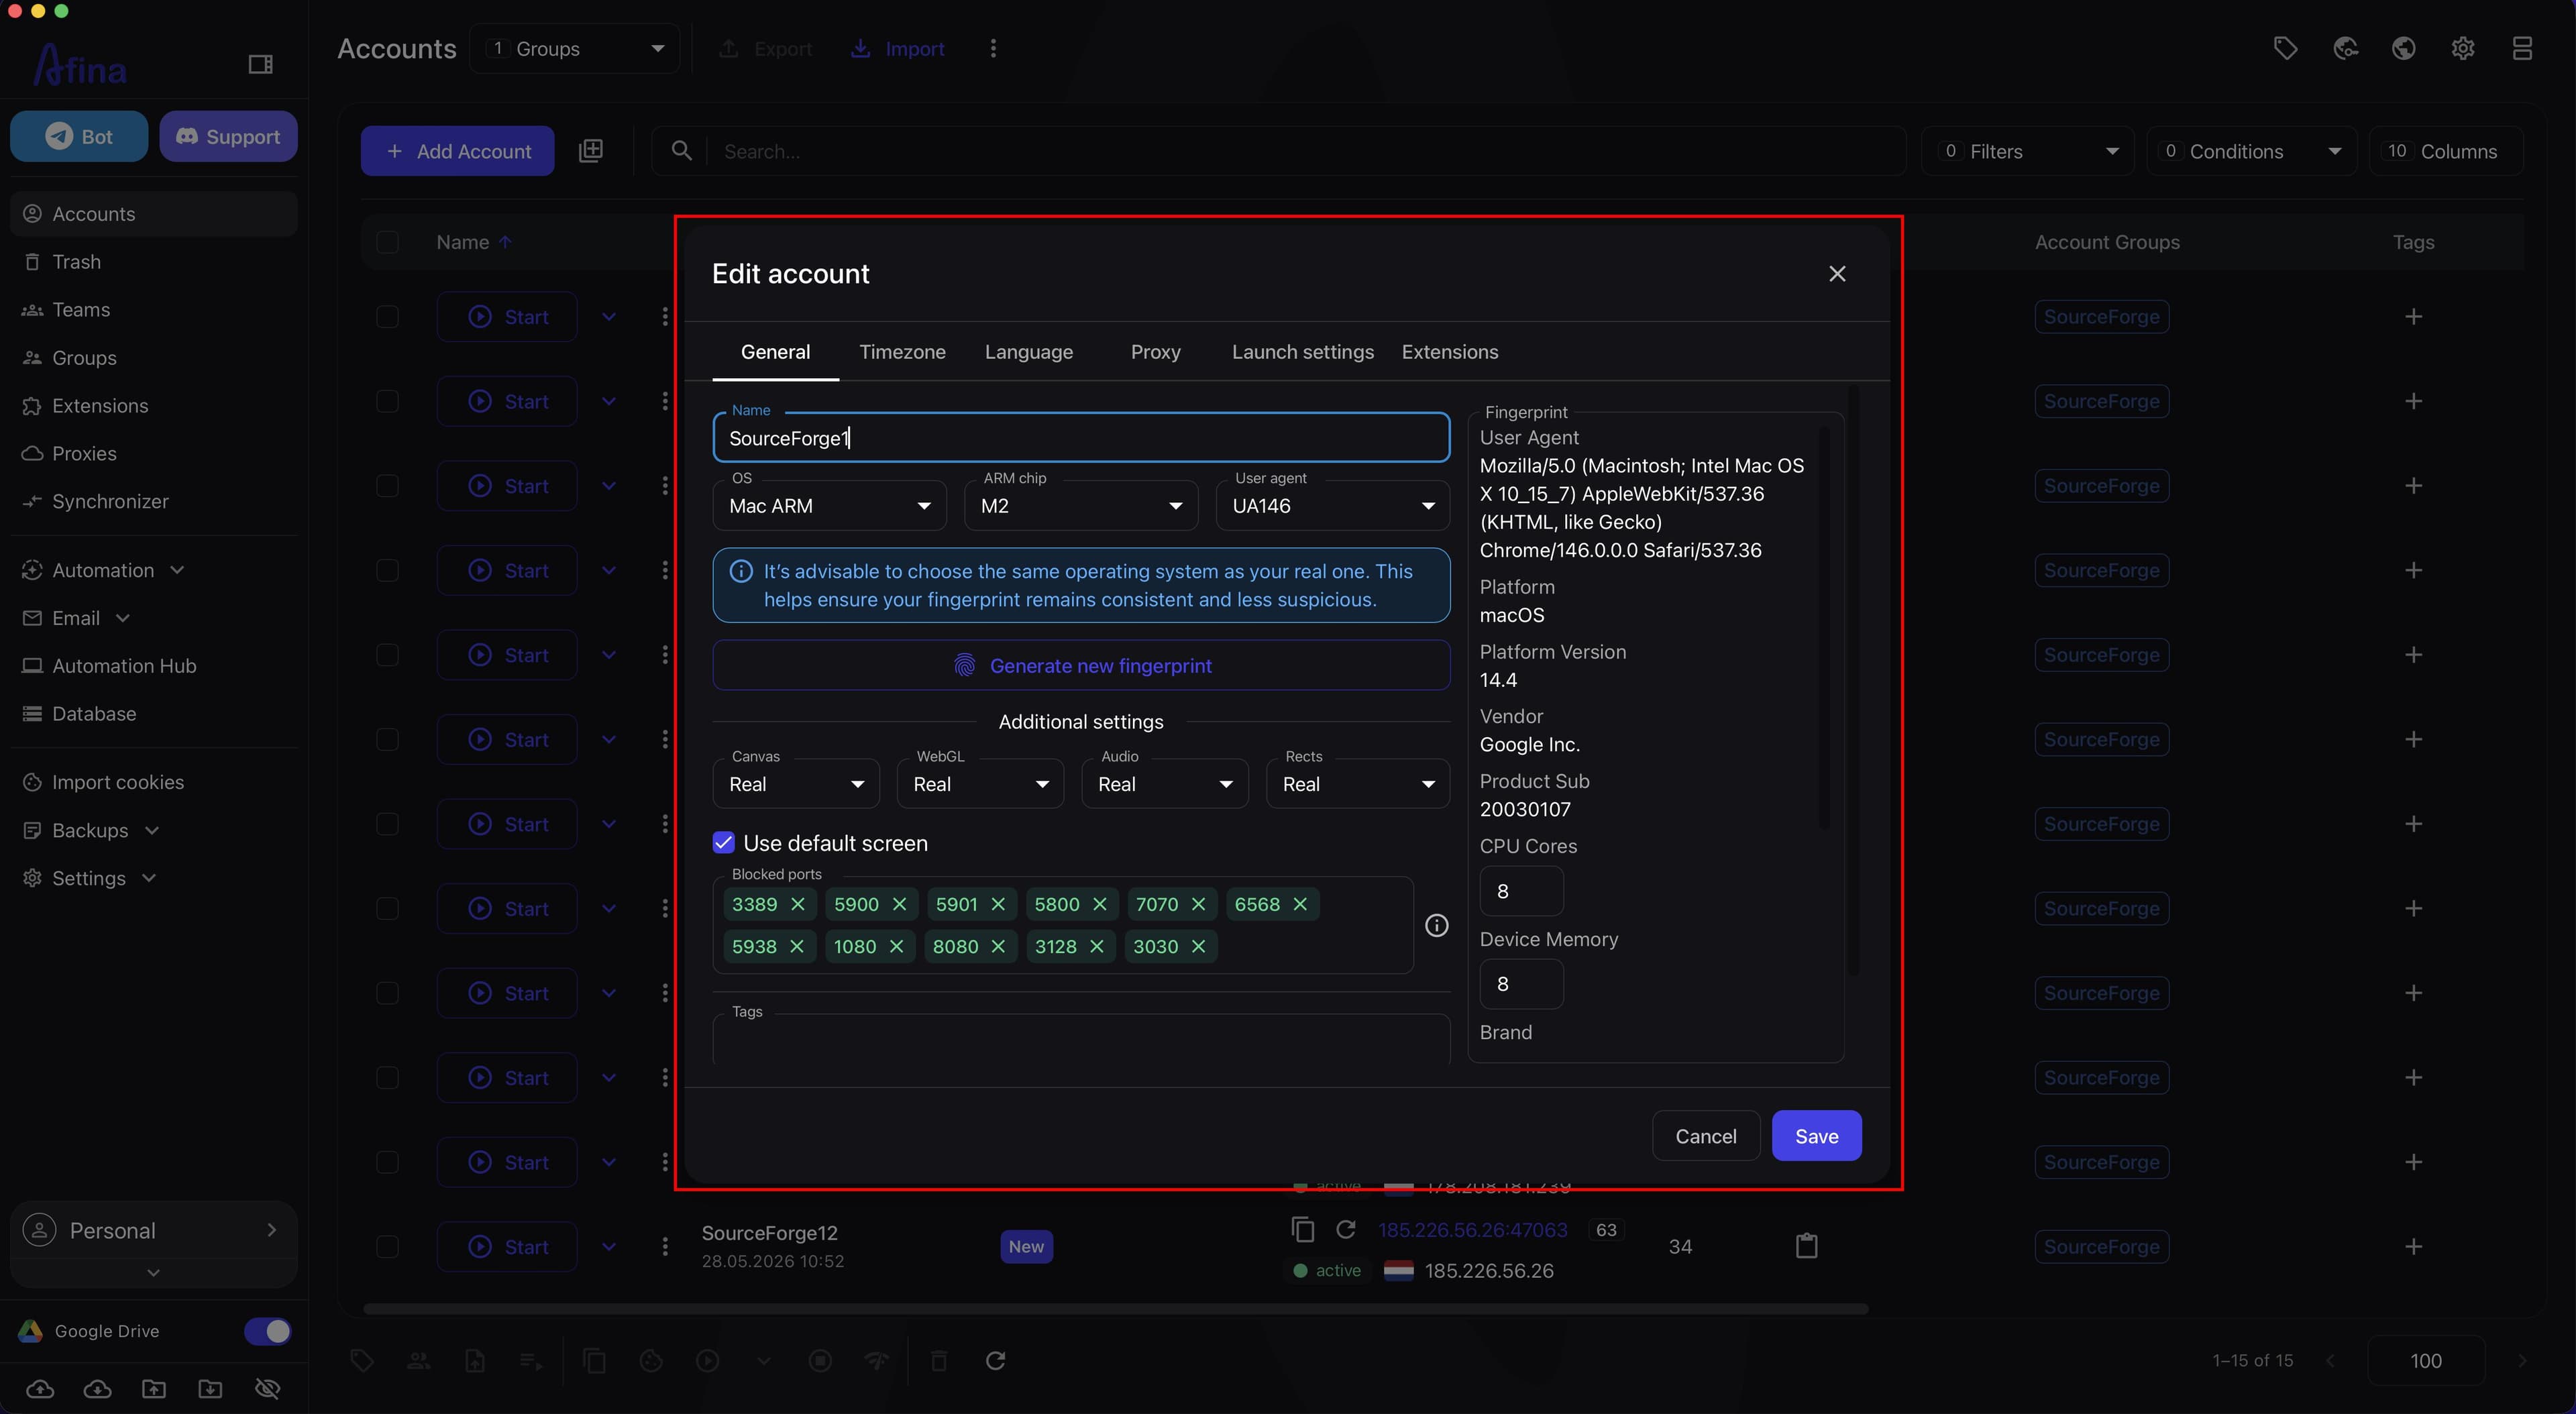Click the Add Account button

(457, 151)
